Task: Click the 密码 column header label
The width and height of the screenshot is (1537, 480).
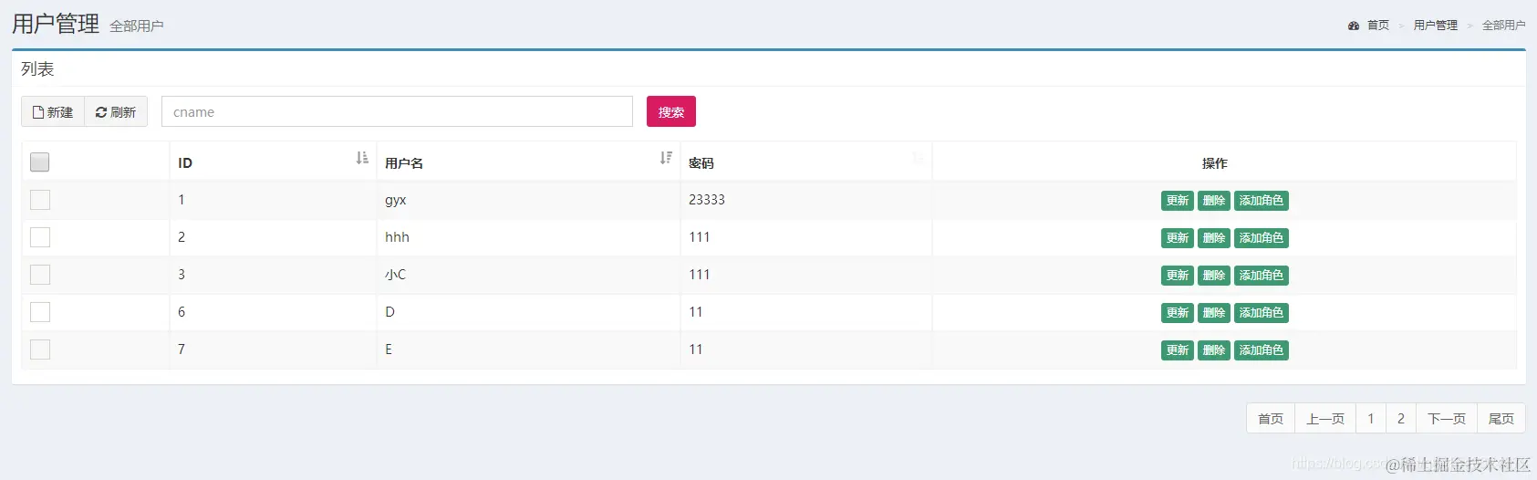Action: pyautogui.click(x=701, y=163)
